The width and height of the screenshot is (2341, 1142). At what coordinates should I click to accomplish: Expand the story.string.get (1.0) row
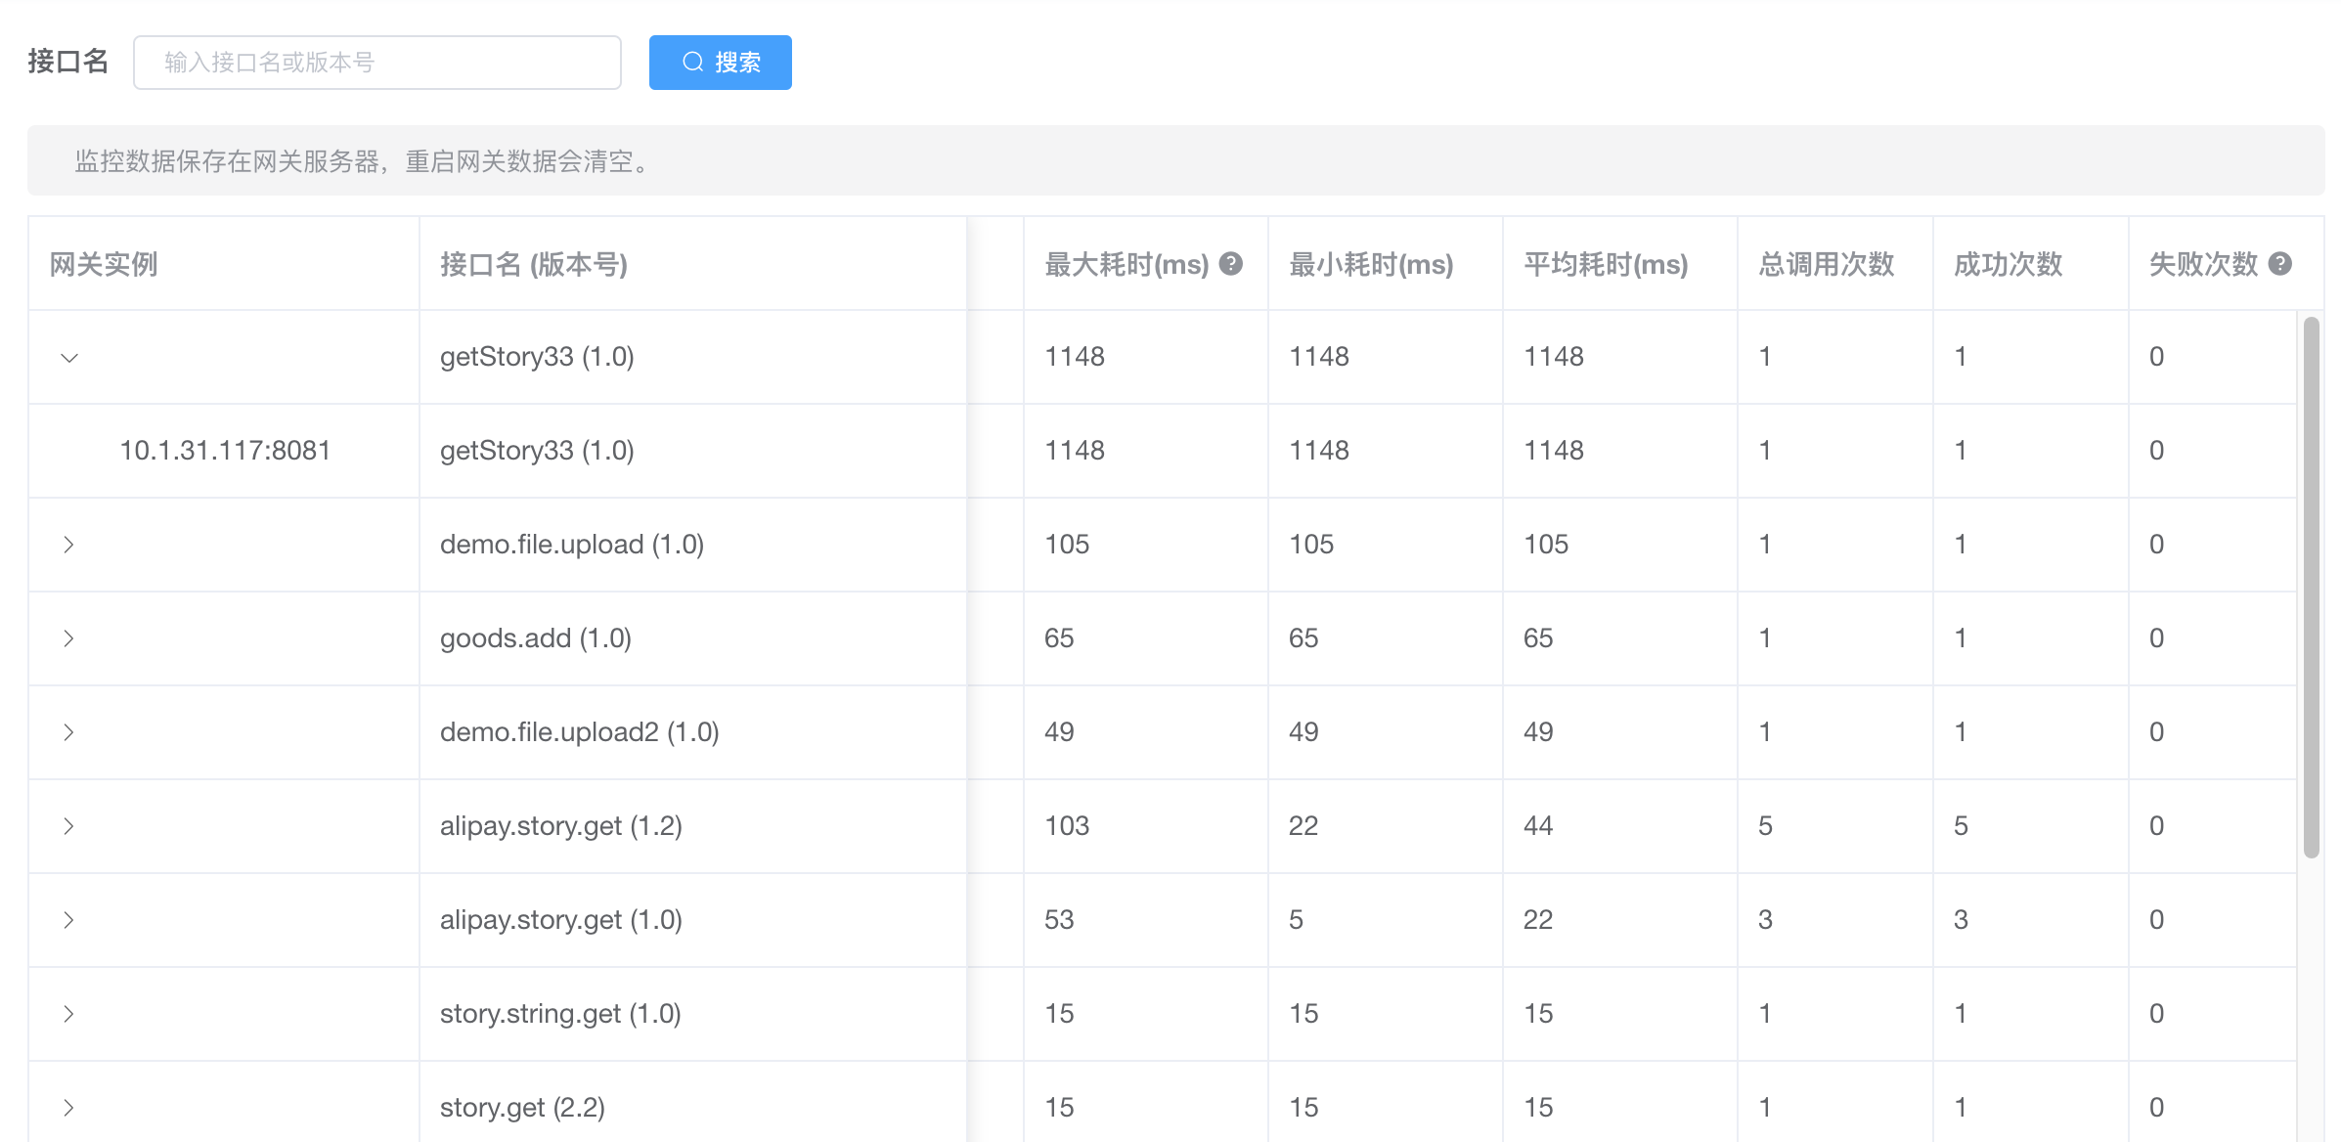pos(69,1014)
